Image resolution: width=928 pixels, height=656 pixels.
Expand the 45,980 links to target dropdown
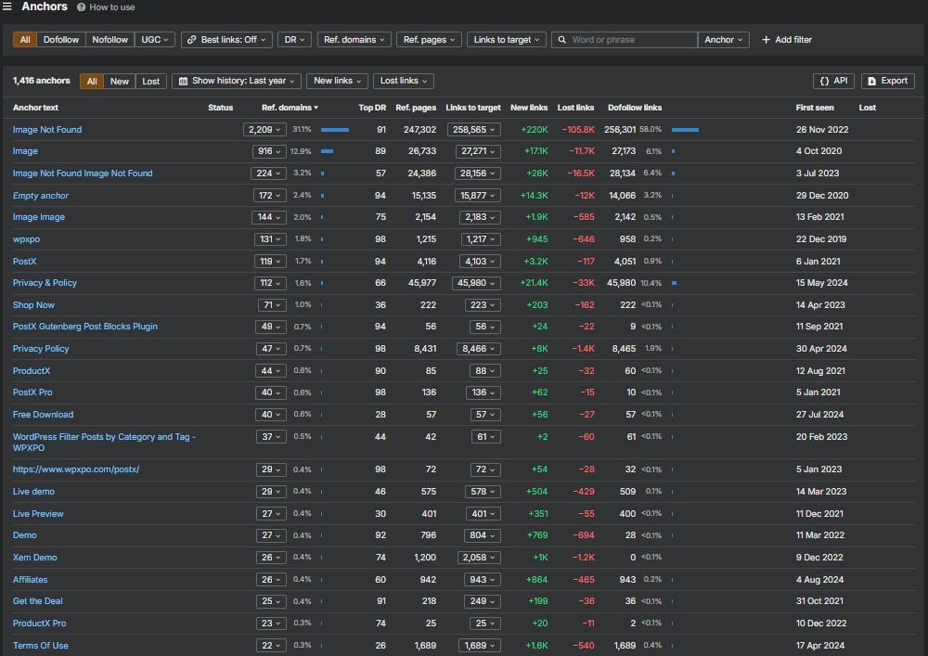point(476,283)
